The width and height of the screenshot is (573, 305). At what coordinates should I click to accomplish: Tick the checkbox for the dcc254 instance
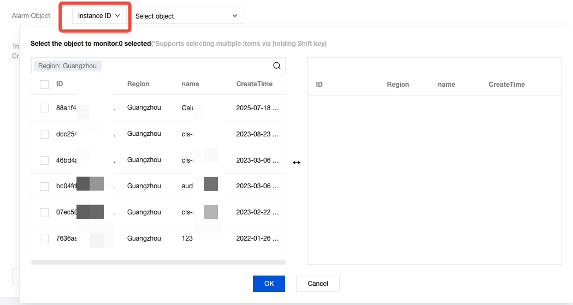pos(44,134)
